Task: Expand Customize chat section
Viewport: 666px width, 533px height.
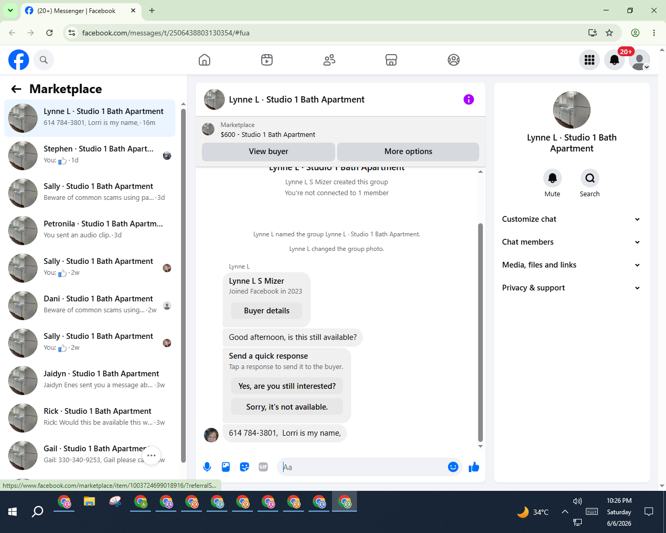Action: (571, 219)
